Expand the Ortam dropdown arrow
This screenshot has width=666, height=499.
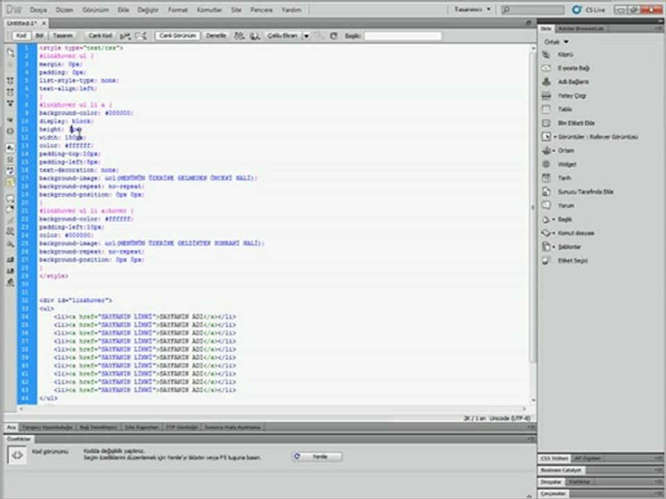(x=554, y=150)
